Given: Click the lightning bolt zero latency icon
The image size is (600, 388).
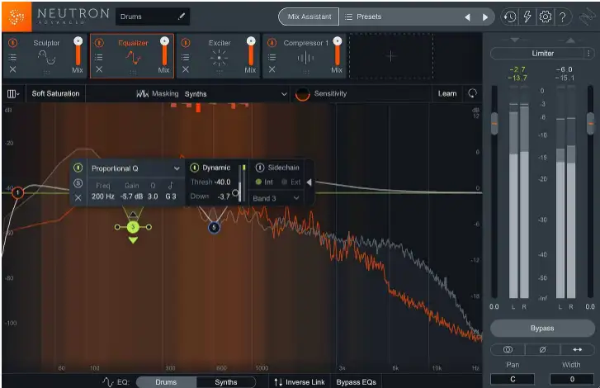Looking at the screenshot, I should tap(527, 17).
